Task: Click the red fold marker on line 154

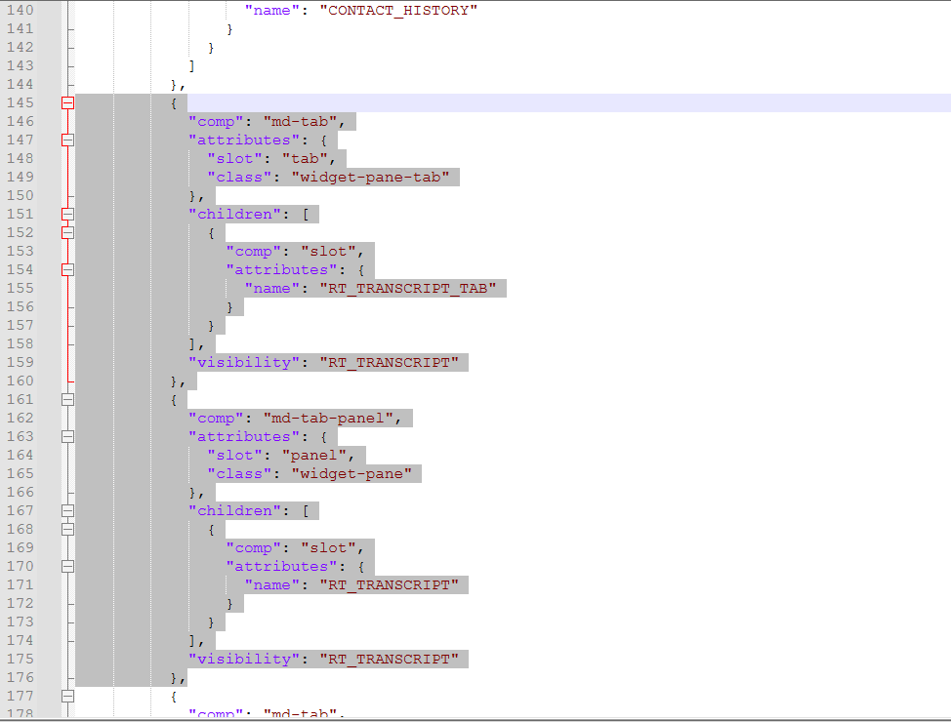Action: point(67,269)
